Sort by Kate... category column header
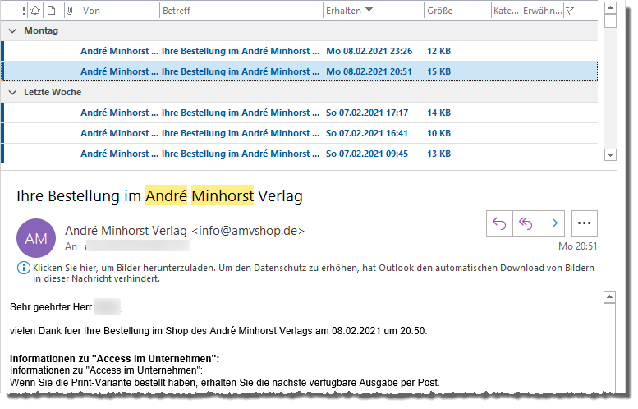 click(x=506, y=11)
